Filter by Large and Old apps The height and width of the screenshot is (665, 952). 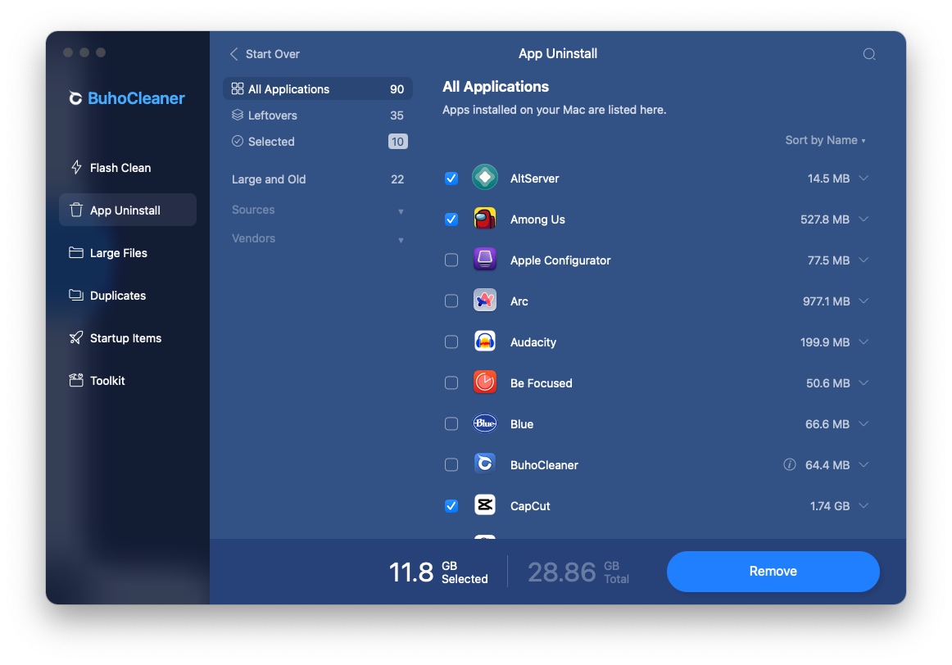coord(318,179)
